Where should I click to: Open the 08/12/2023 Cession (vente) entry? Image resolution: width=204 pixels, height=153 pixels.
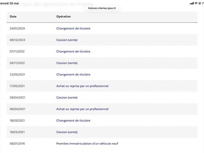67,40
